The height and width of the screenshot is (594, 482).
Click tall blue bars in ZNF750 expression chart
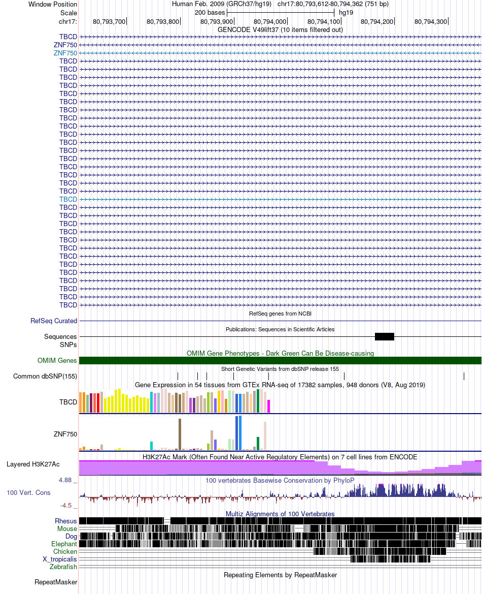tap(238, 433)
